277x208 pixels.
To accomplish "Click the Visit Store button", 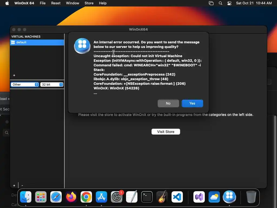I will tap(166, 132).
